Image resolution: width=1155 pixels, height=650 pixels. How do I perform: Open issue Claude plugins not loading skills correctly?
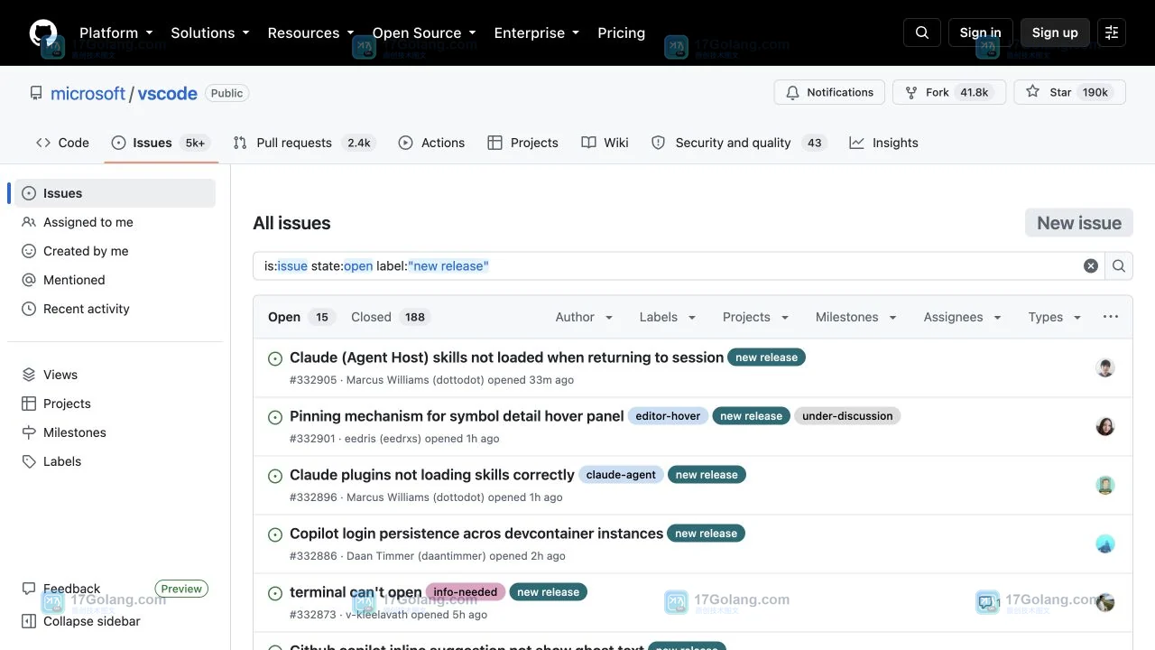pos(432,475)
